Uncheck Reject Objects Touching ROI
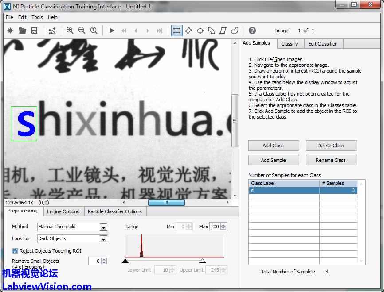The width and height of the screenshot is (384, 292). (16, 251)
